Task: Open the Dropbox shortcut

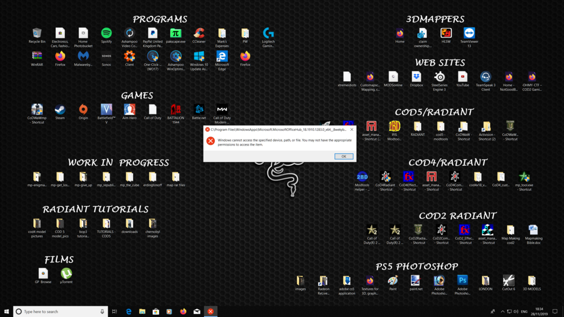Action: pyautogui.click(x=416, y=77)
